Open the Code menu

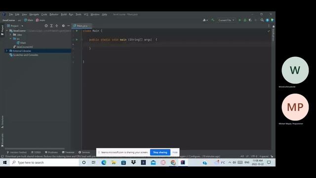(44, 14)
